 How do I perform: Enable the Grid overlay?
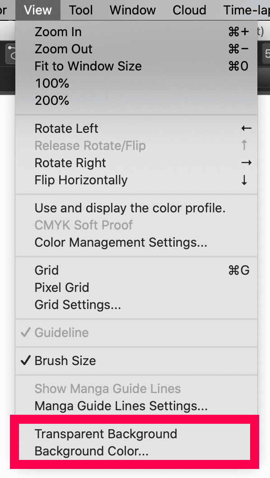(47, 270)
